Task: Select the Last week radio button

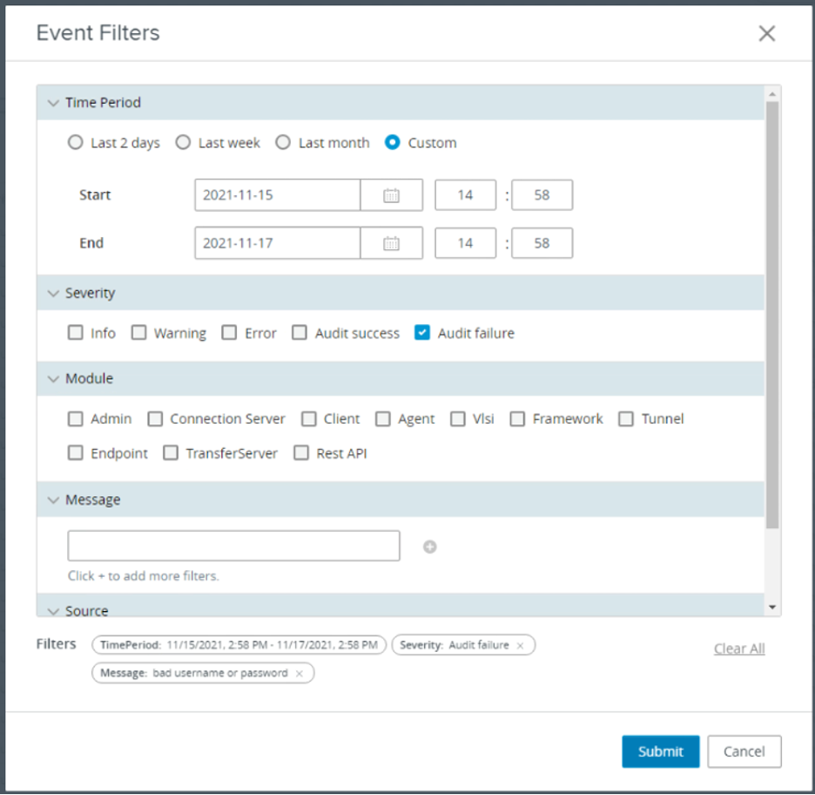Action: [183, 143]
